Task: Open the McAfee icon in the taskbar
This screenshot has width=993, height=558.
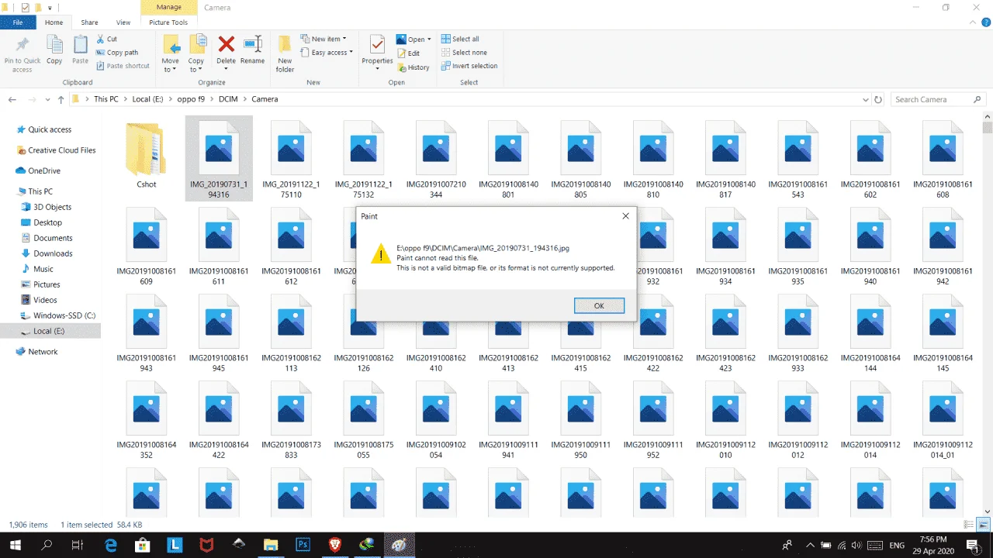Action: (x=206, y=545)
